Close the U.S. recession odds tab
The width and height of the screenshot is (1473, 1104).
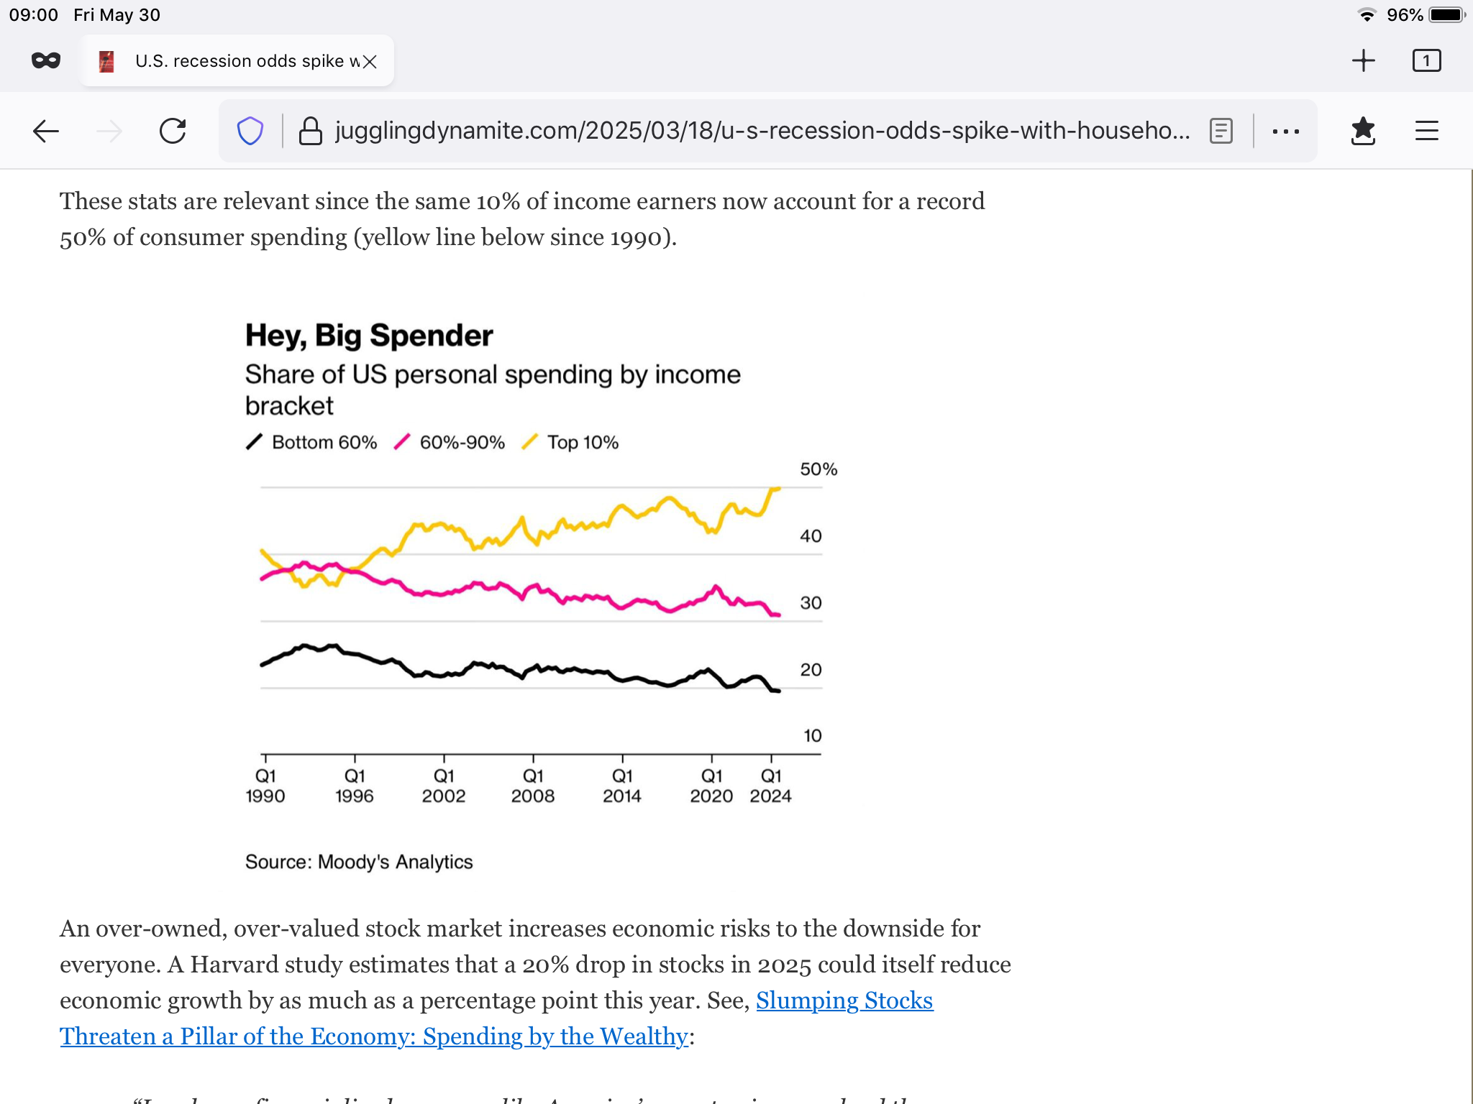(x=370, y=62)
